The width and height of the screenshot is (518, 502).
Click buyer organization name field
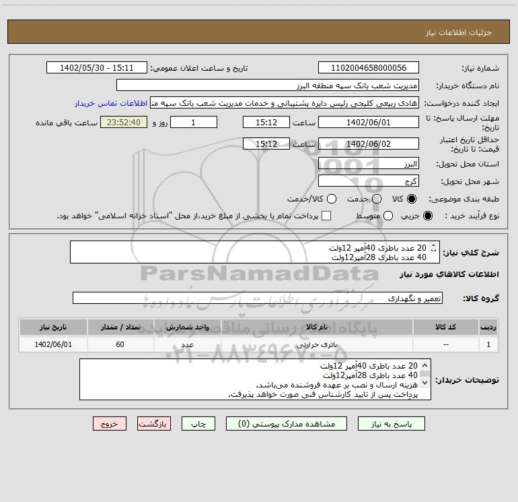tap(268, 85)
